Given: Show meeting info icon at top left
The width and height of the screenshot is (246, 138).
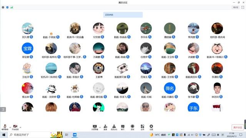Looking at the screenshot, I should pos(3,7).
